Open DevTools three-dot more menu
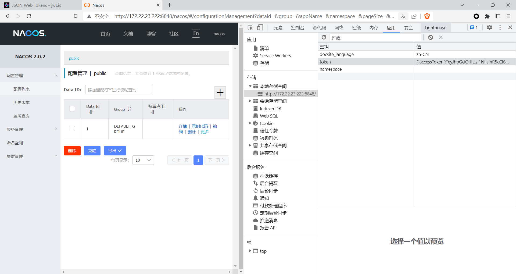Image resolution: width=516 pixels, height=274 pixels. click(500, 27)
